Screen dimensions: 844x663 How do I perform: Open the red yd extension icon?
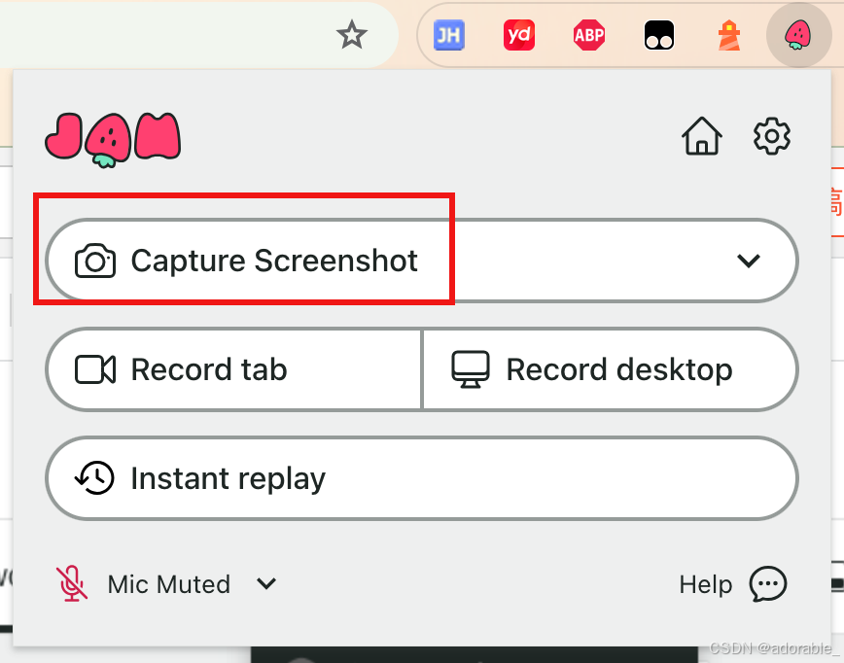519,35
